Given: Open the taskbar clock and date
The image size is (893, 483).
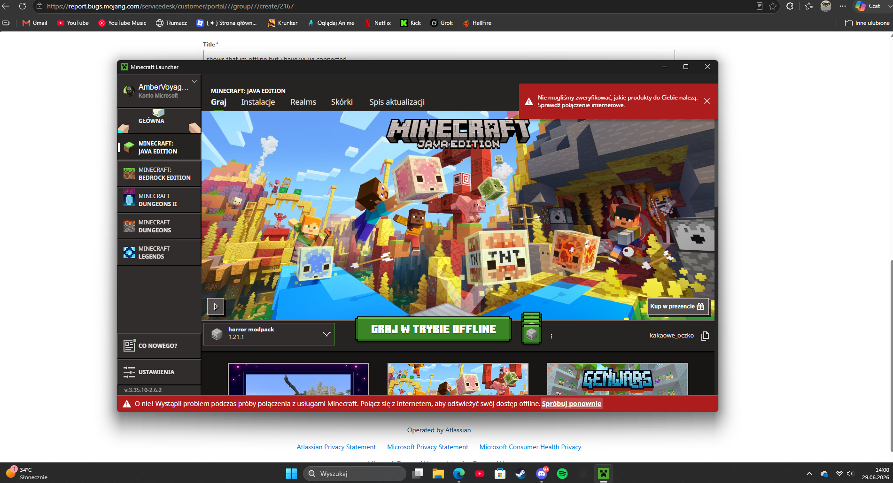Looking at the screenshot, I should point(875,473).
